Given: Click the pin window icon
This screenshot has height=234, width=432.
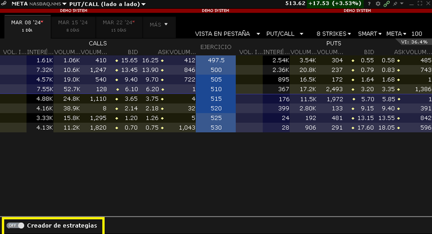Looking at the screenshot, I should [x=394, y=4].
